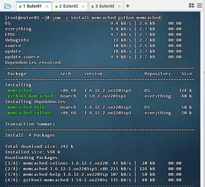The width and height of the screenshot is (205, 187).
Task: Click the Version column header
Action: coord(93,74)
